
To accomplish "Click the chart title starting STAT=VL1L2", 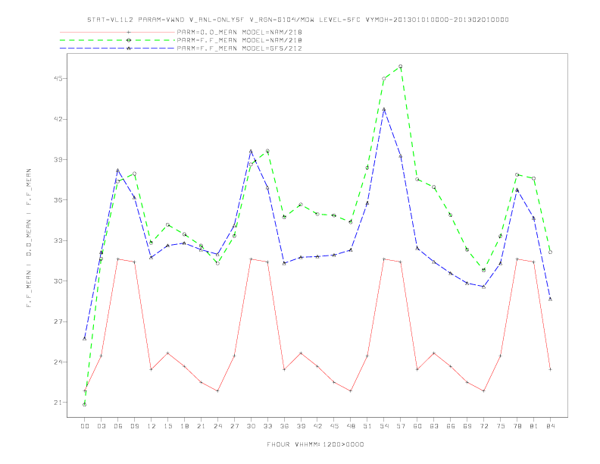I will (x=298, y=20).
